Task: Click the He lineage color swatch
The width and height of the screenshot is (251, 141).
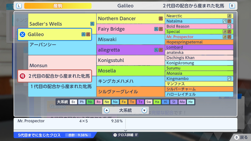Action: [190, 102]
